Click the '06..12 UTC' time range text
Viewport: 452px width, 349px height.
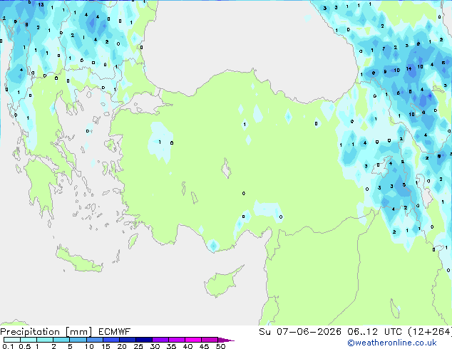[x=374, y=332]
